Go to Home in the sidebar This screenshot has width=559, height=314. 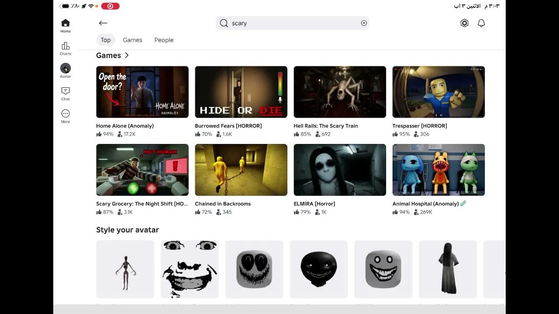pos(66,26)
